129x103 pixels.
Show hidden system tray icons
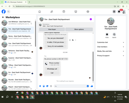[112, 97]
